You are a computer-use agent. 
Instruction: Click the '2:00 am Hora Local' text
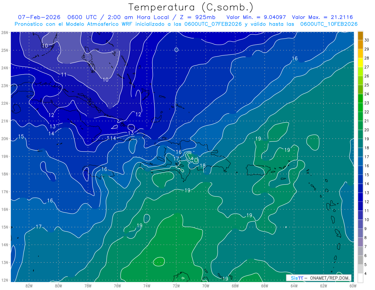click(x=138, y=17)
